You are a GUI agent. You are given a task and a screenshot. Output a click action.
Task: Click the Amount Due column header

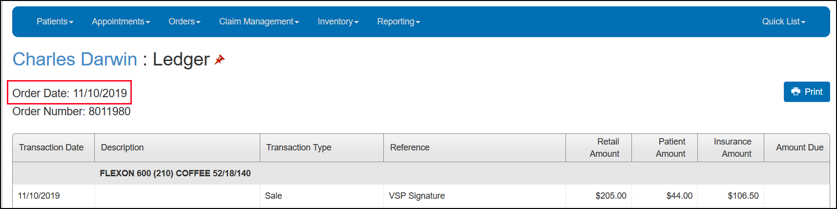(797, 147)
